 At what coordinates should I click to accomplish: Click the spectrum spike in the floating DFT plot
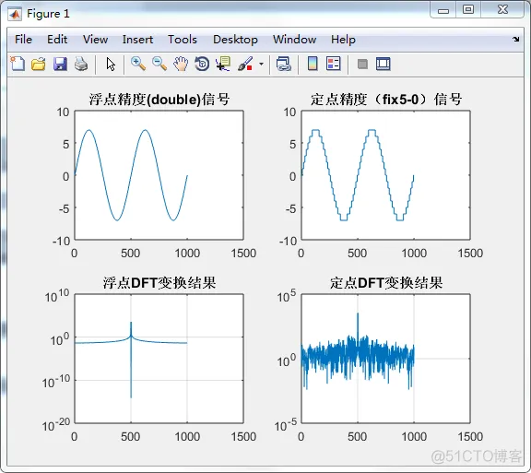pyautogui.click(x=131, y=360)
